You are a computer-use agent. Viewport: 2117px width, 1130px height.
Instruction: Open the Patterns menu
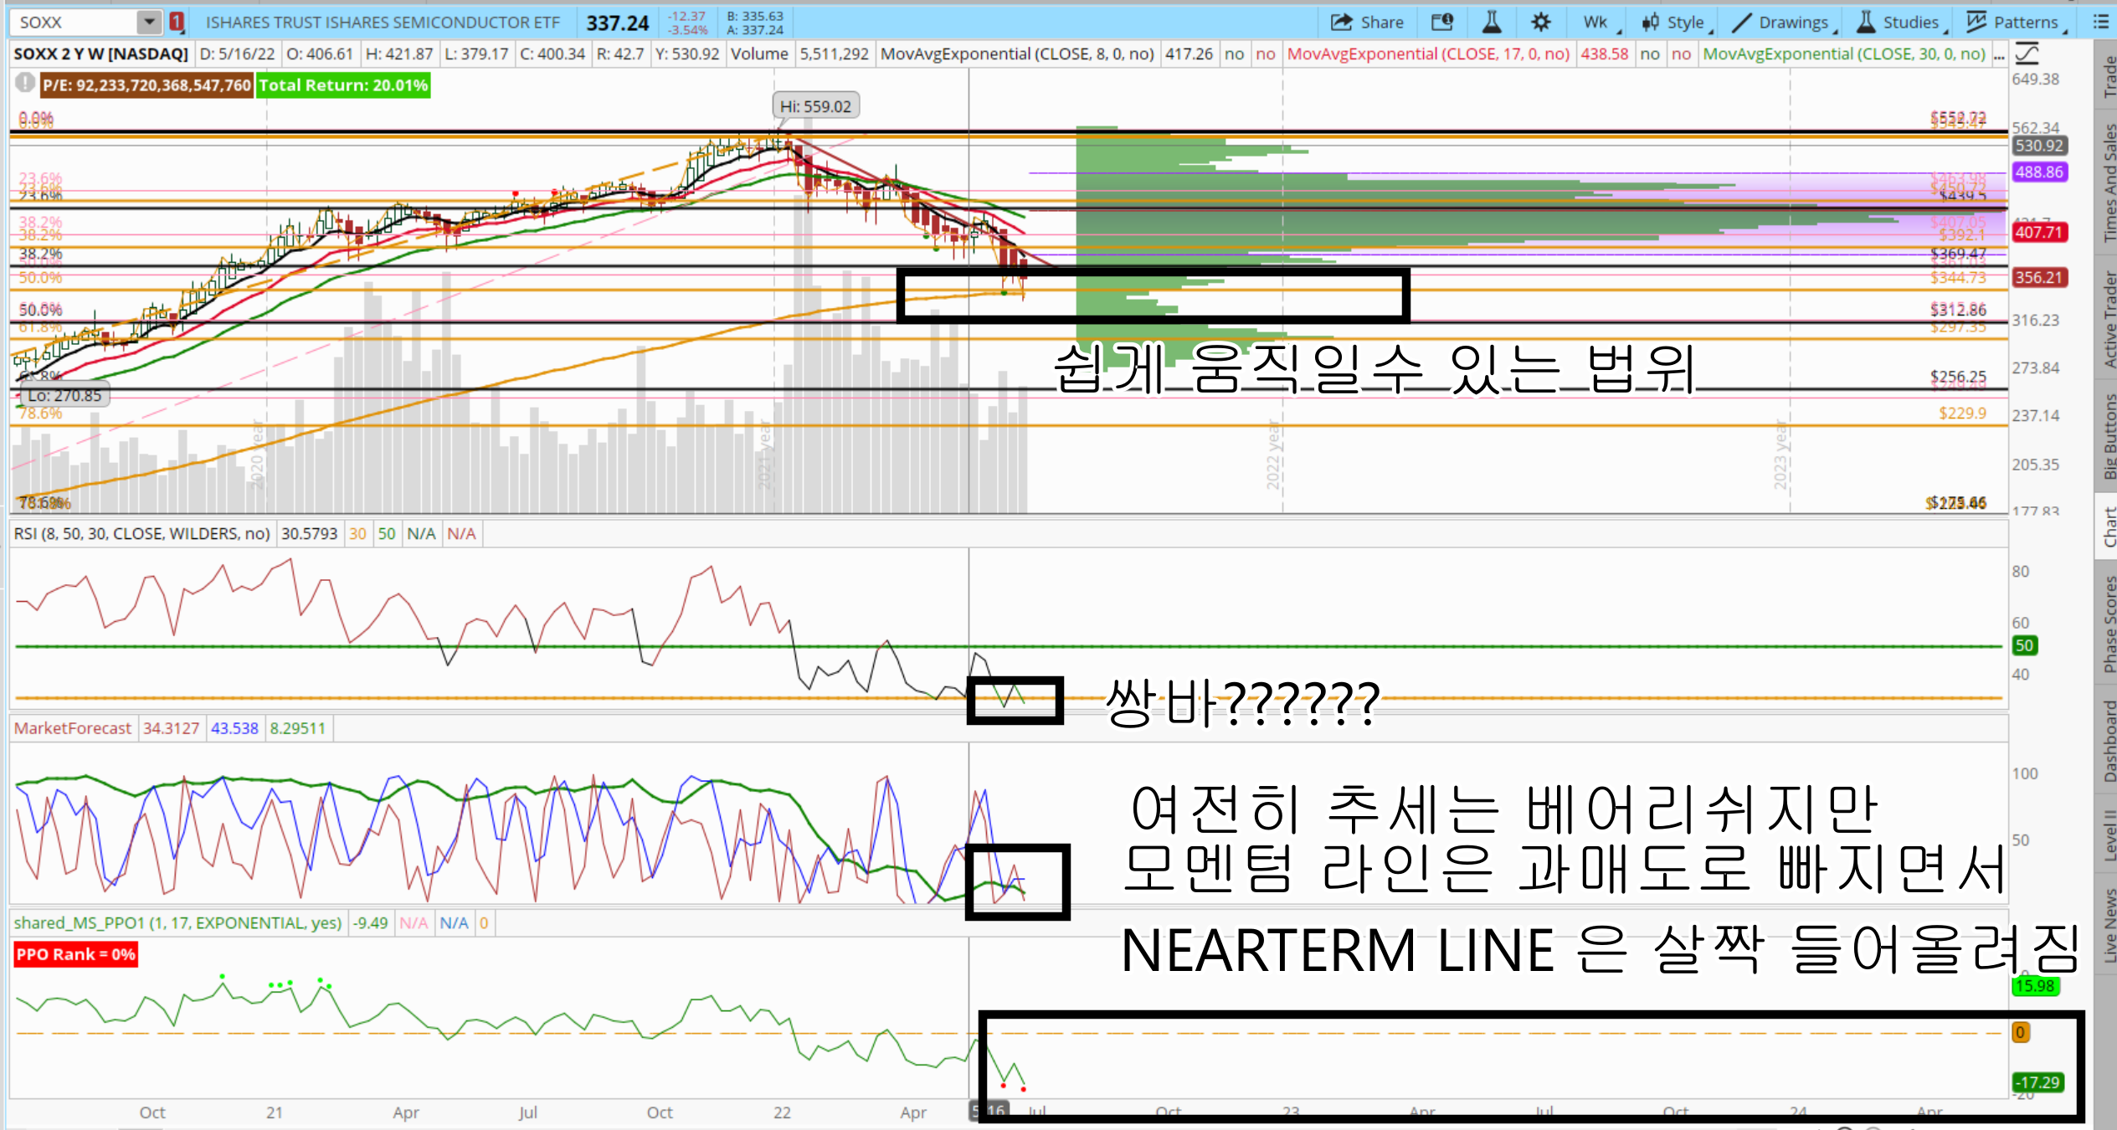pyautogui.click(x=2014, y=23)
